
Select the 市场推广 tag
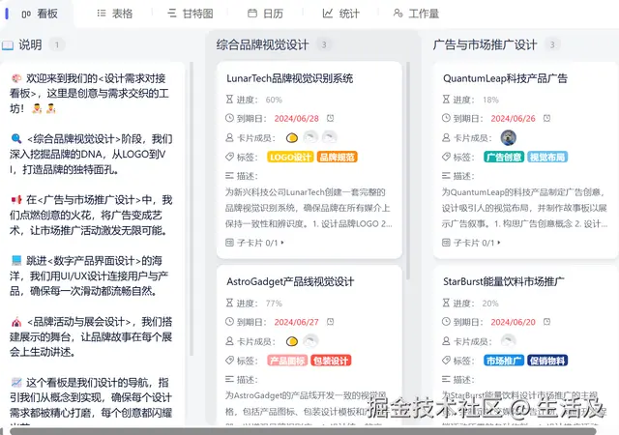click(x=504, y=361)
